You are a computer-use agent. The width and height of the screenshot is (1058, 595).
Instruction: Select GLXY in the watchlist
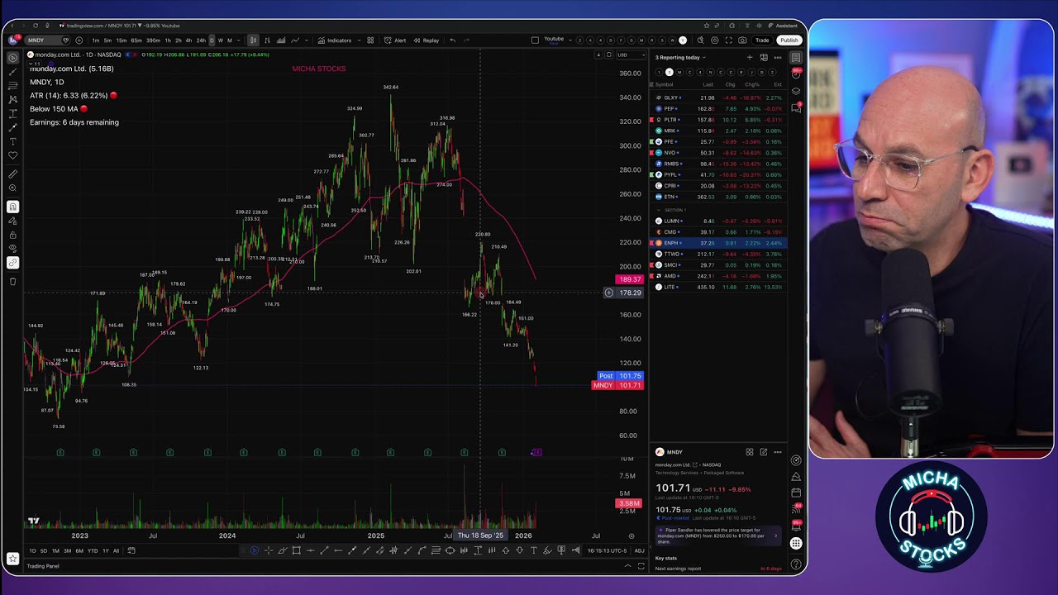[718, 98]
